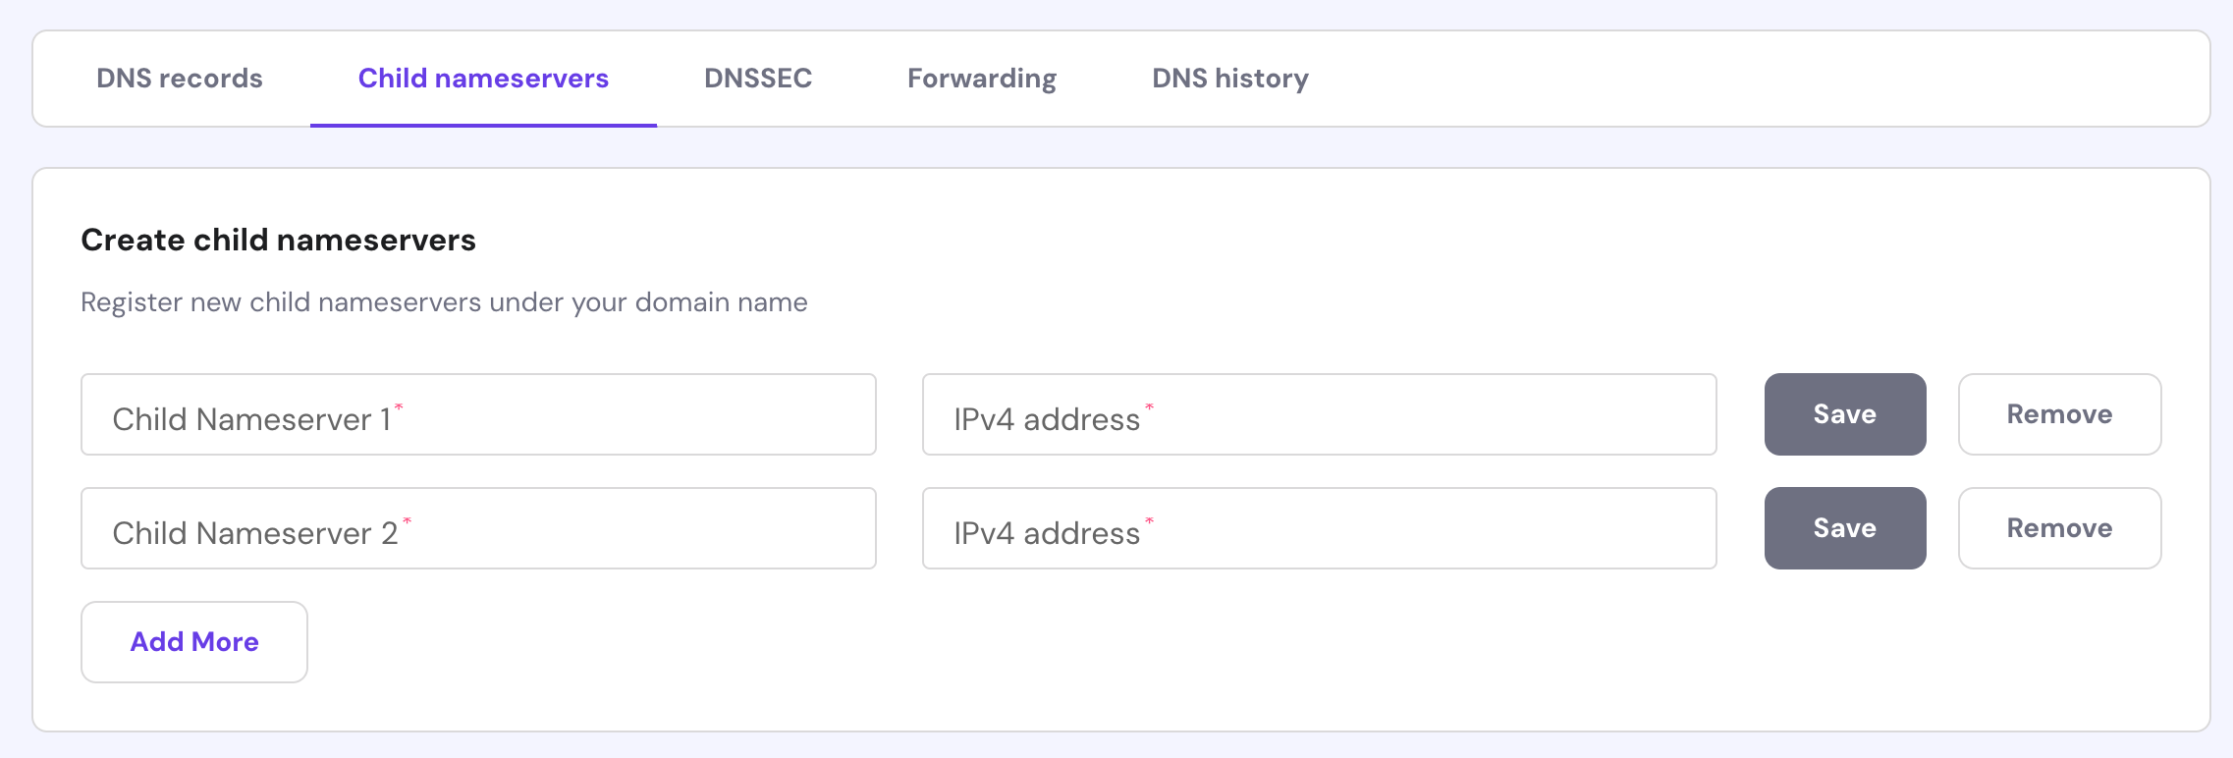View the DNS history tab

(x=1230, y=79)
